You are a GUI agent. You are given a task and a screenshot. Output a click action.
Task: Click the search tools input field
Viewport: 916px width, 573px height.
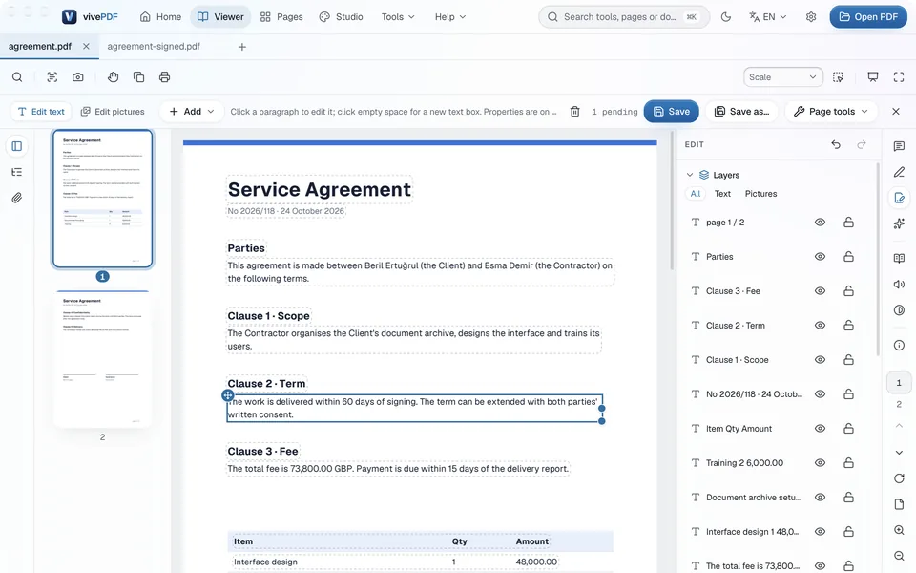pos(624,17)
